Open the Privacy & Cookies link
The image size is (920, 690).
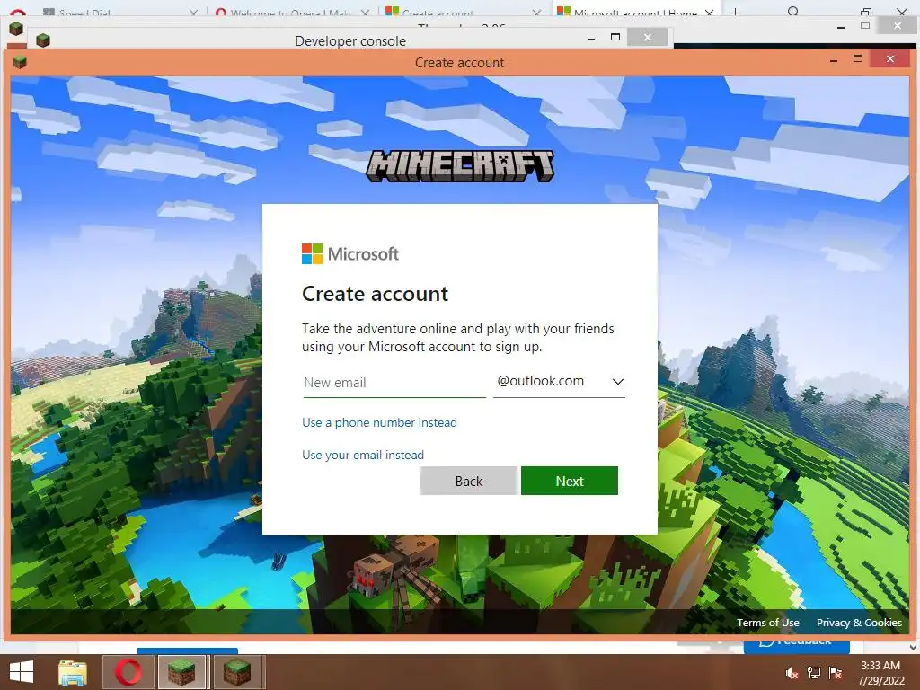point(859,623)
